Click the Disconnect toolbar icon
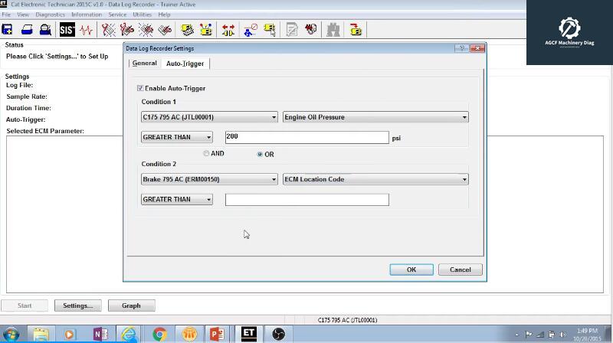Image resolution: width=613 pixels, height=343 pixels. tap(251, 30)
